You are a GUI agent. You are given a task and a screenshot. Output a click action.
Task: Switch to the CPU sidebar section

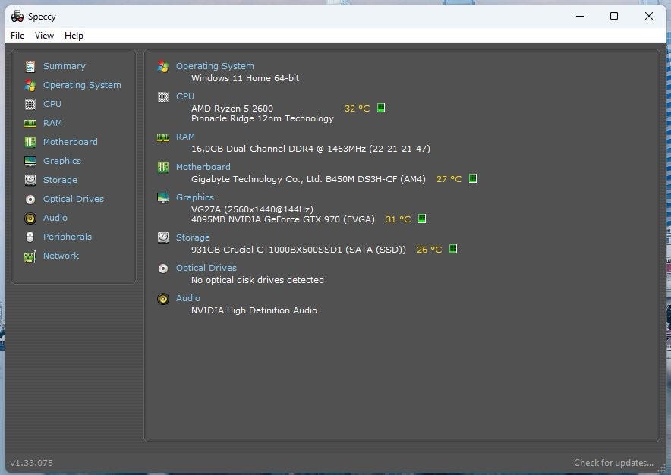(52, 104)
